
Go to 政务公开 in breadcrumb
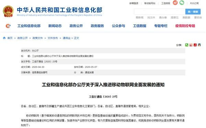22,38
